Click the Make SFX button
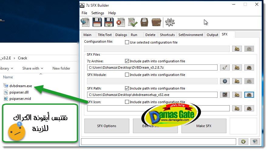268x151 pixels. [204, 126]
